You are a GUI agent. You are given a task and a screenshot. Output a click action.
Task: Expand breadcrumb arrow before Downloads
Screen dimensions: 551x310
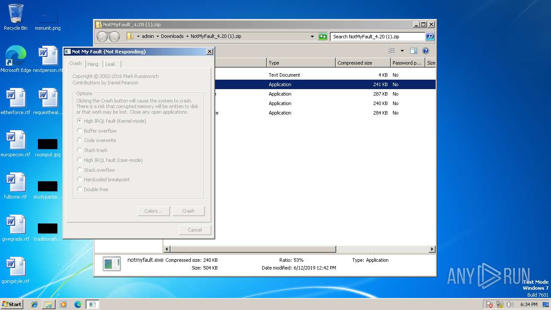pos(158,36)
